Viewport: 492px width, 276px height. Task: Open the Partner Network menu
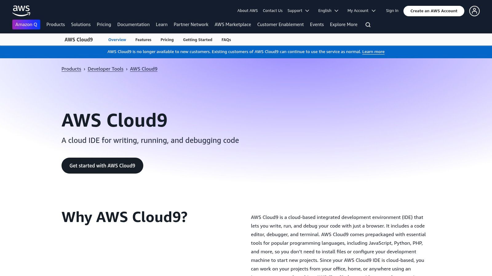(x=191, y=25)
